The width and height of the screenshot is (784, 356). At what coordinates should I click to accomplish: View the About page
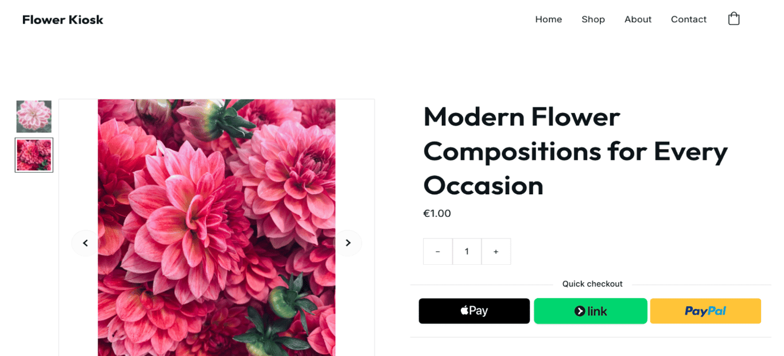pyautogui.click(x=638, y=19)
